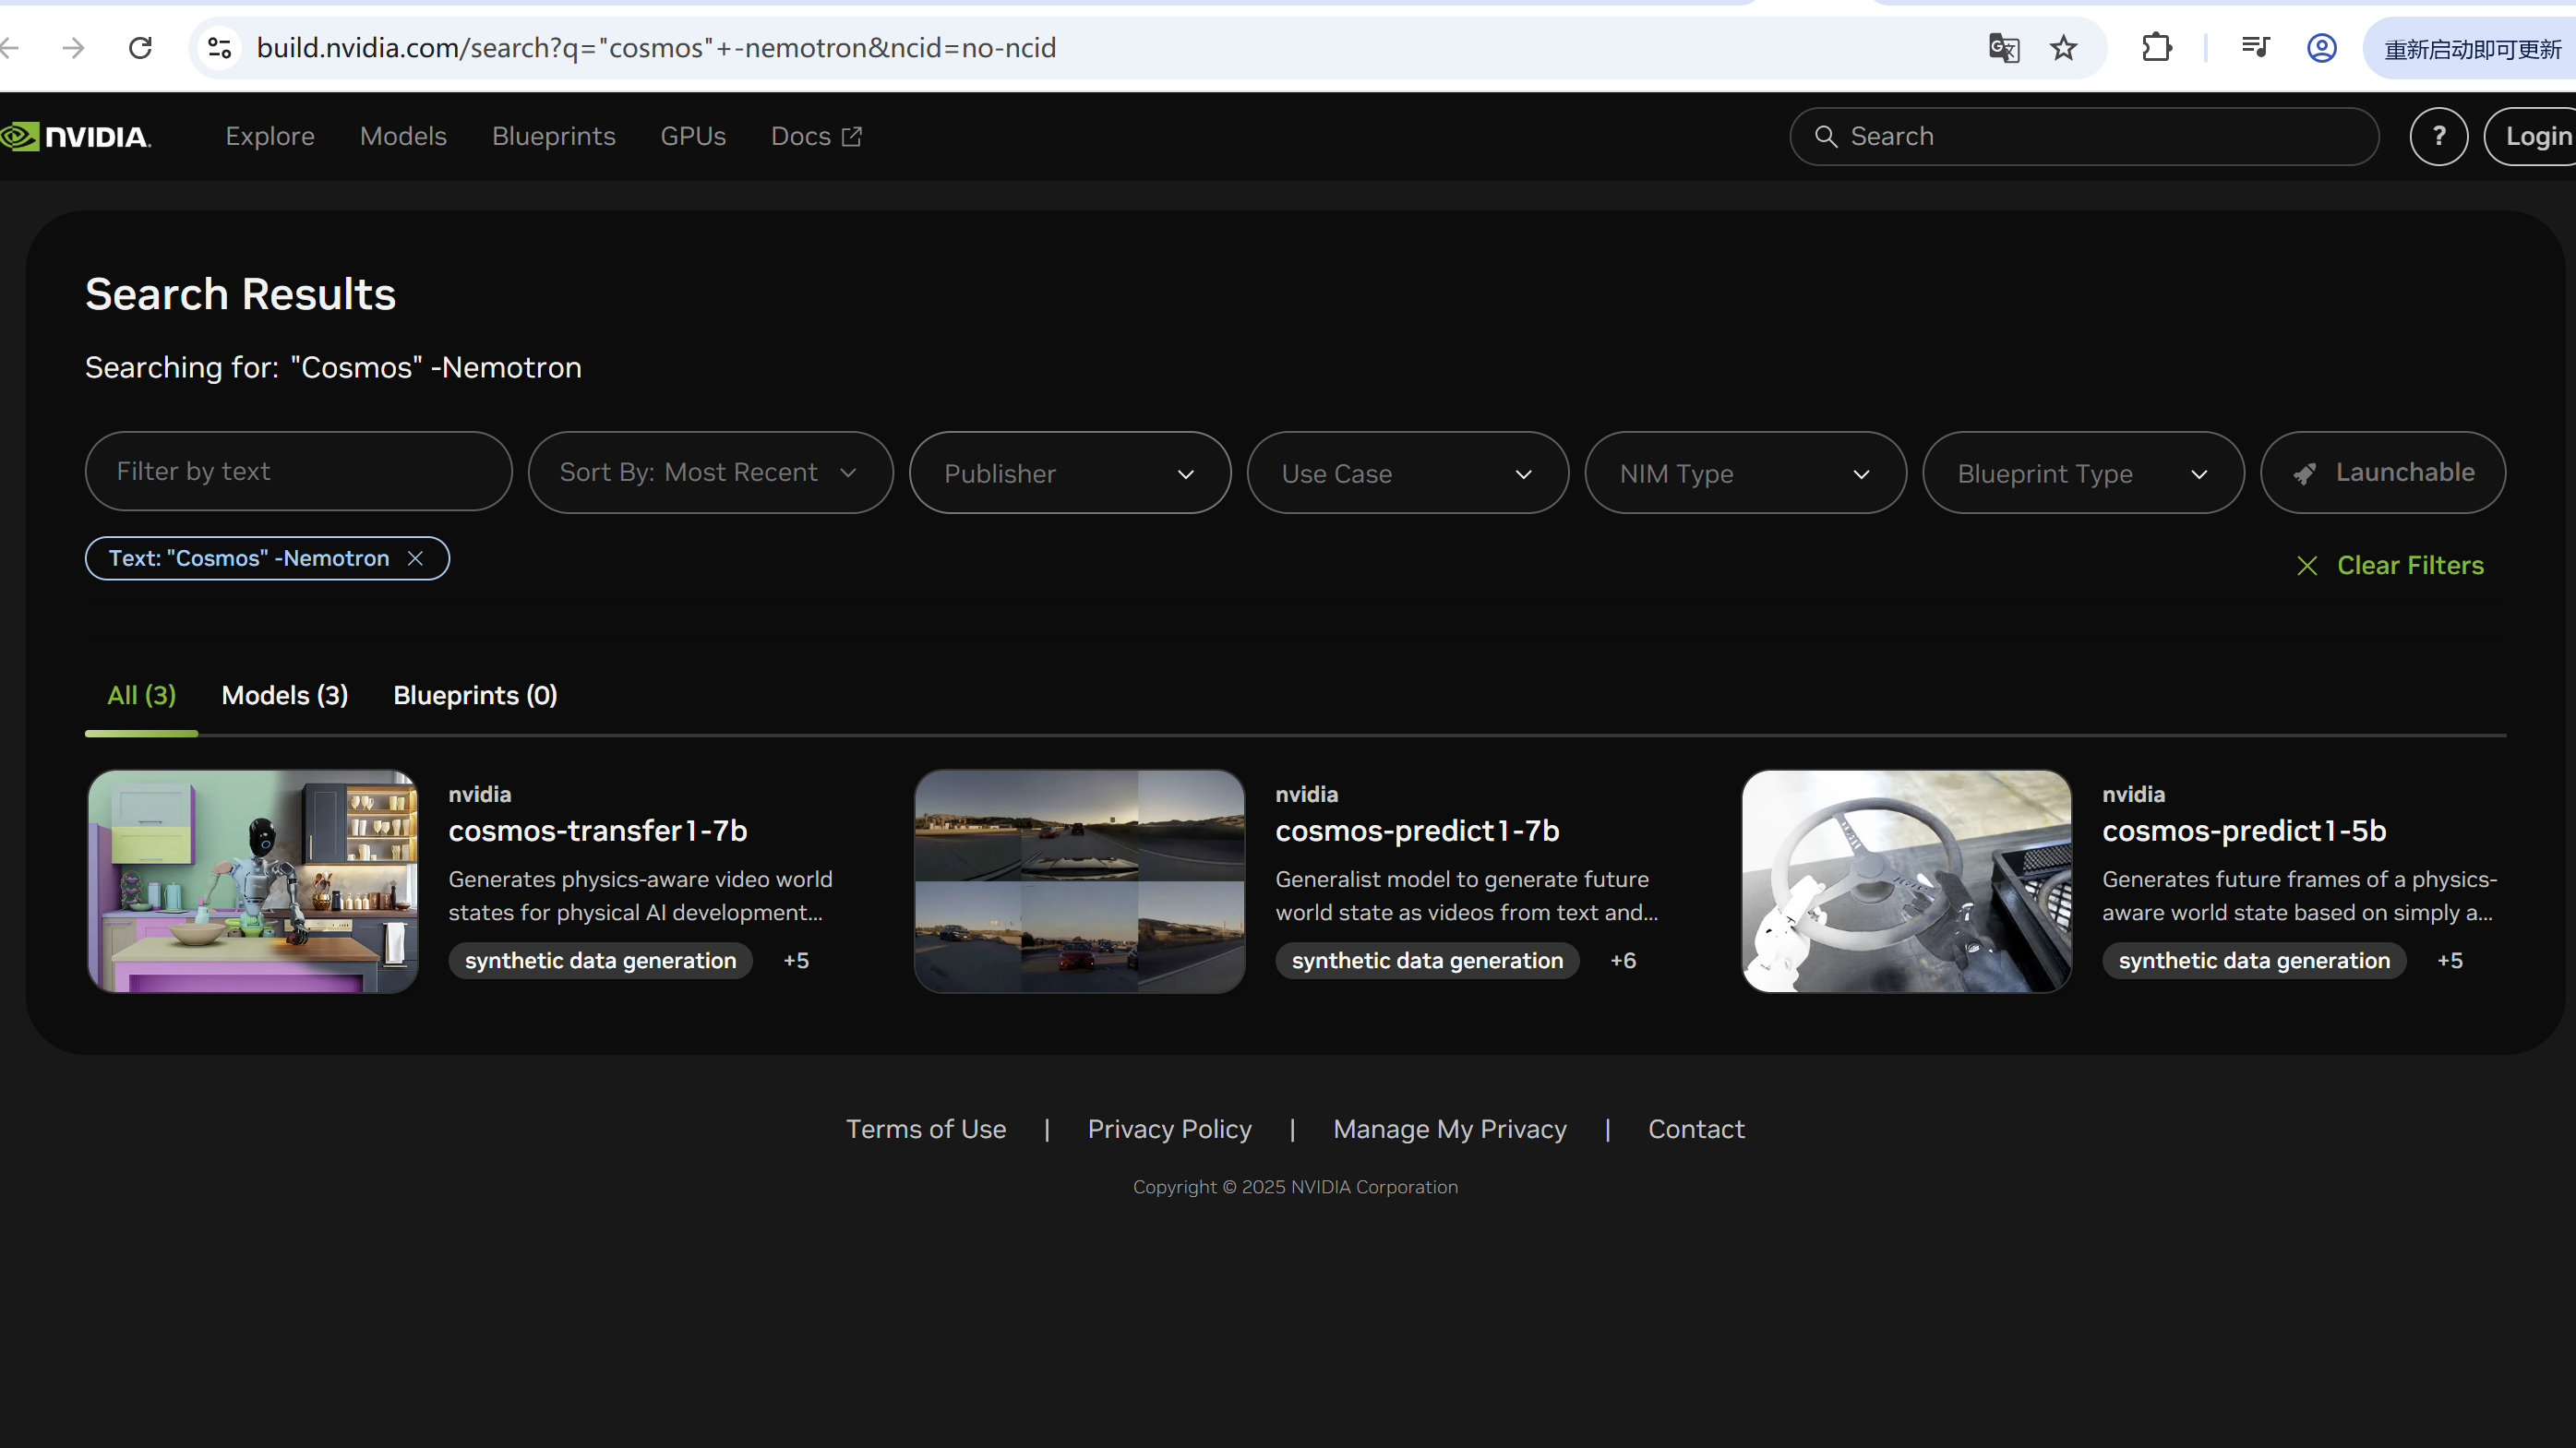The width and height of the screenshot is (2576, 1448).
Task: Open the Blueprints nav item
Action: tap(554, 136)
